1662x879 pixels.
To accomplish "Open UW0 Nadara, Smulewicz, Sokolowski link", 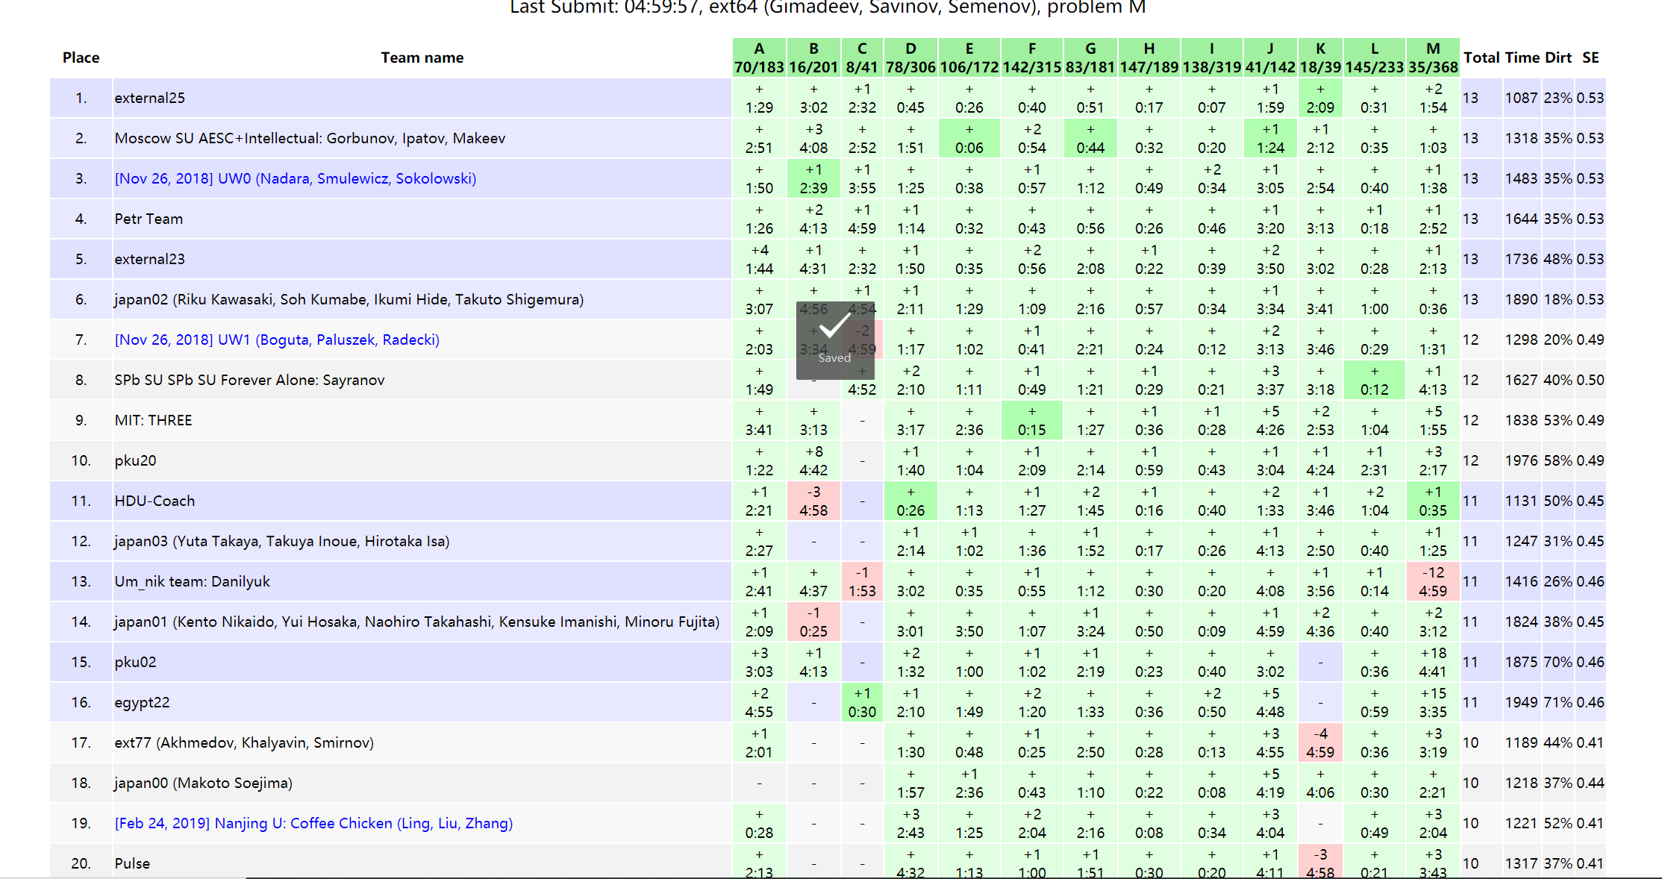I will 296,178.
